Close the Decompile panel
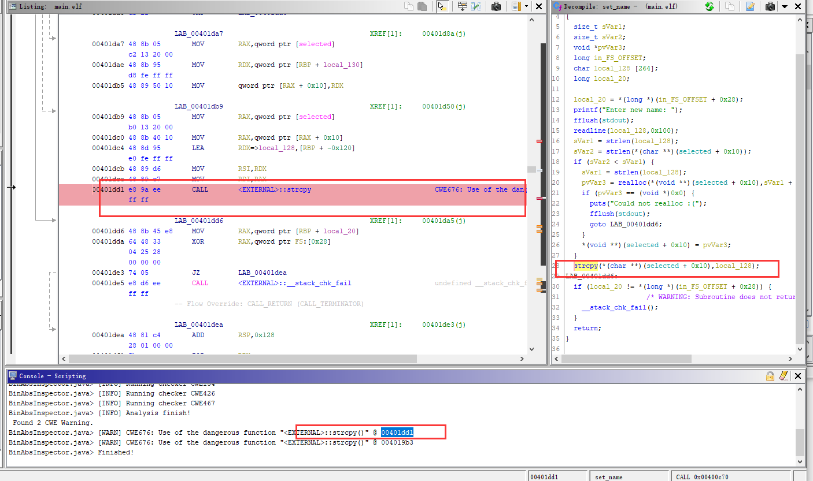 point(798,6)
